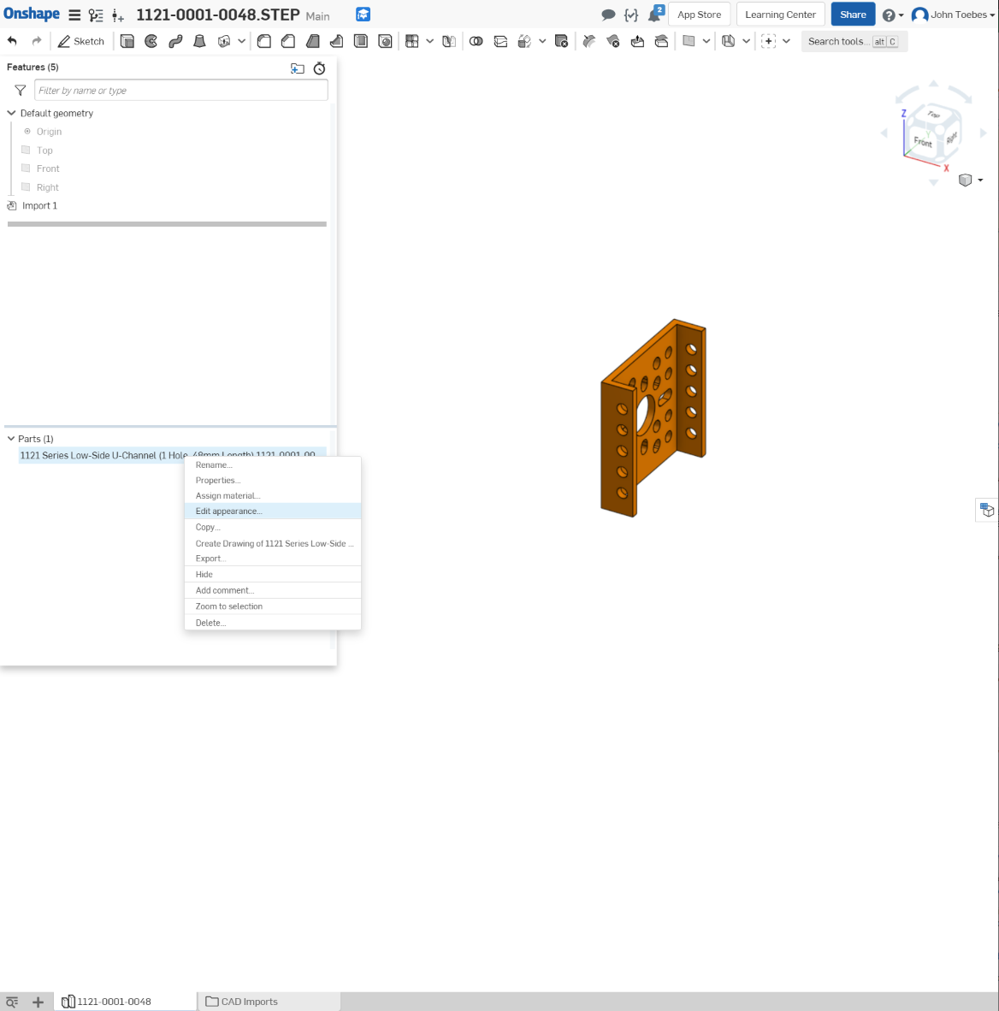Image resolution: width=999 pixels, height=1011 pixels.
Task: Open the Help menu dropdown
Action: tap(893, 15)
